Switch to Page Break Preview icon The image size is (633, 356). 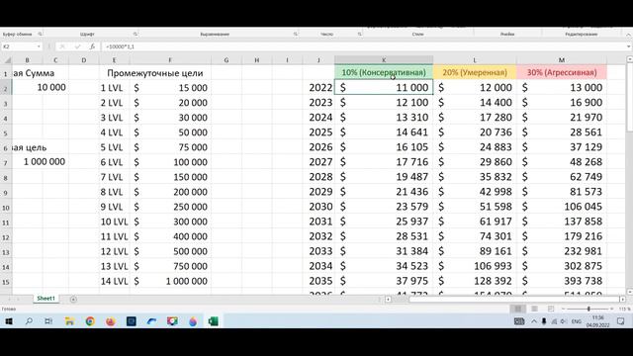551,309
